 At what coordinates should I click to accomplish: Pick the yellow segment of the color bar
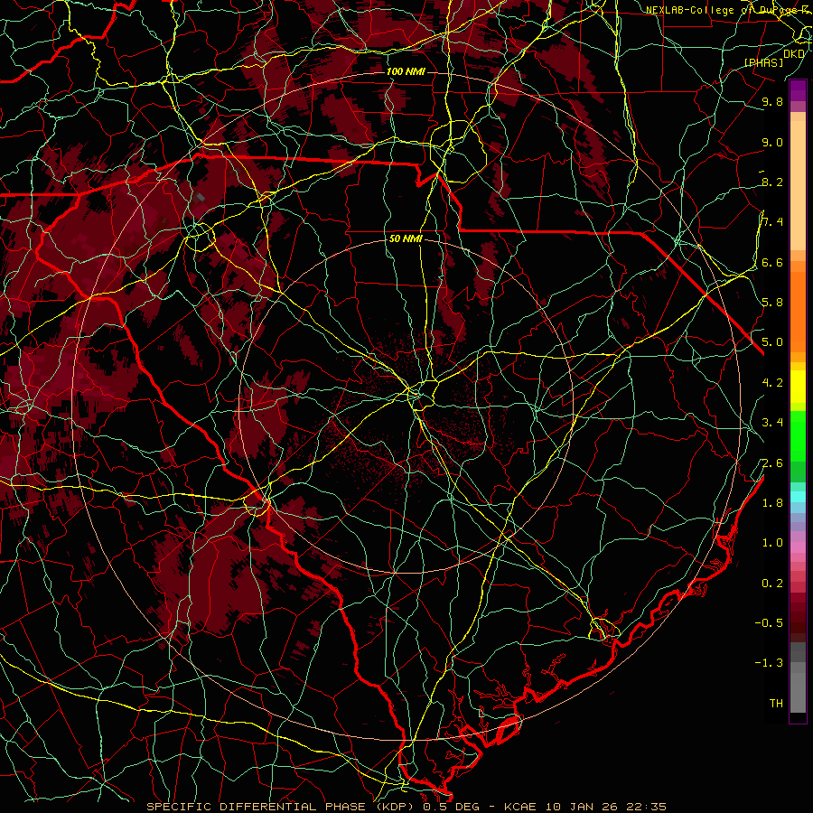coord(798,387)
